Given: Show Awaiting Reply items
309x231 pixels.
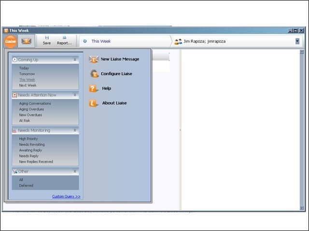Looking at the screenshot, I should tap(30, 150).
